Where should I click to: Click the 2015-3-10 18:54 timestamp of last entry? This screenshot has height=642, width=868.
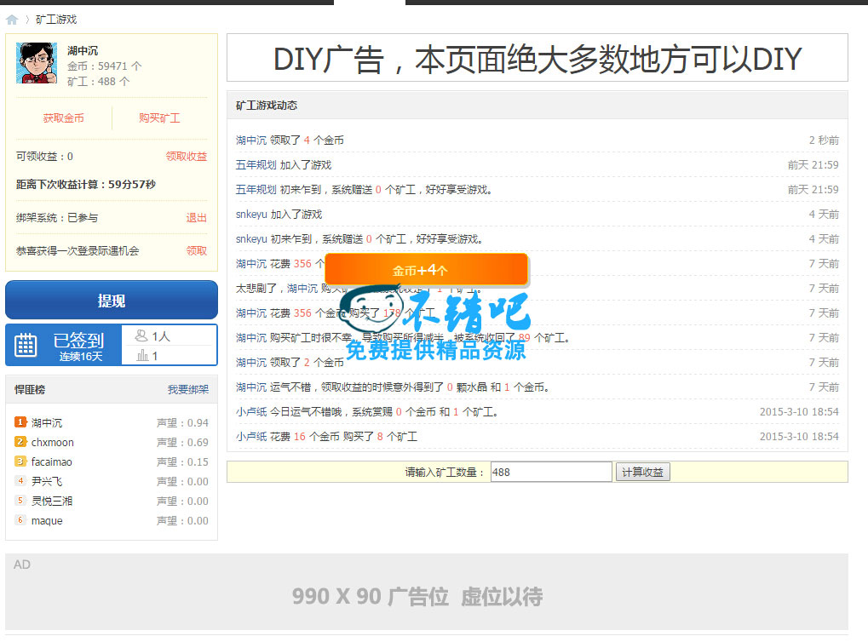pyautogui.click(x=799, y=437)
